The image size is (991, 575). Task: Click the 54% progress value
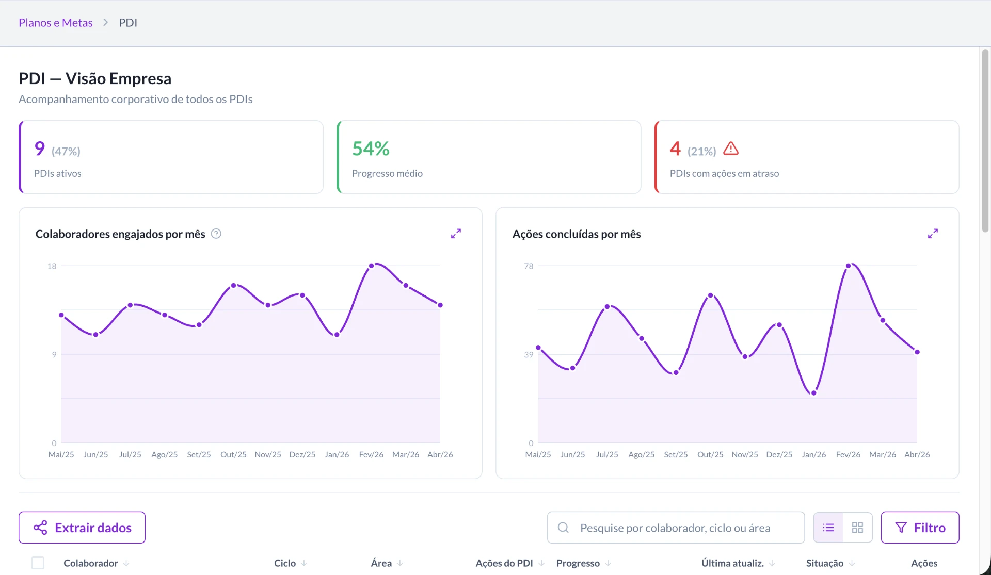coord(371,149)
